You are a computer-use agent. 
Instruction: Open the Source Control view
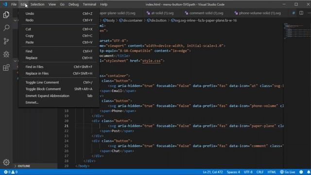(6, 41)
